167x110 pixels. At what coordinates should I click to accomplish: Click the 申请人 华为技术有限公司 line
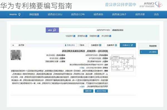click(x=98, y=61)
